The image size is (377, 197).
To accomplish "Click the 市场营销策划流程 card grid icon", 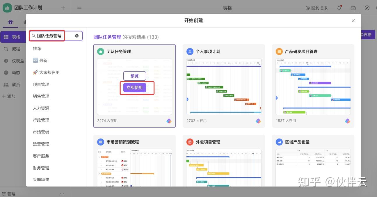I will (101, 142).
